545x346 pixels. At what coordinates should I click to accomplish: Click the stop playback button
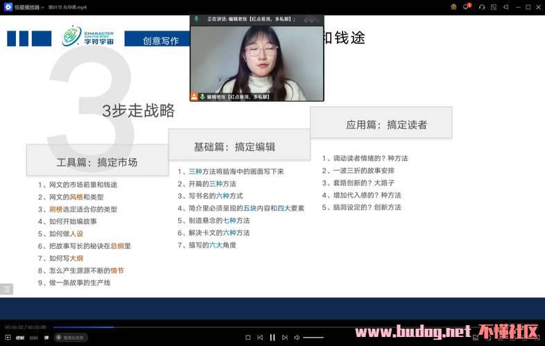click(248, 337)
